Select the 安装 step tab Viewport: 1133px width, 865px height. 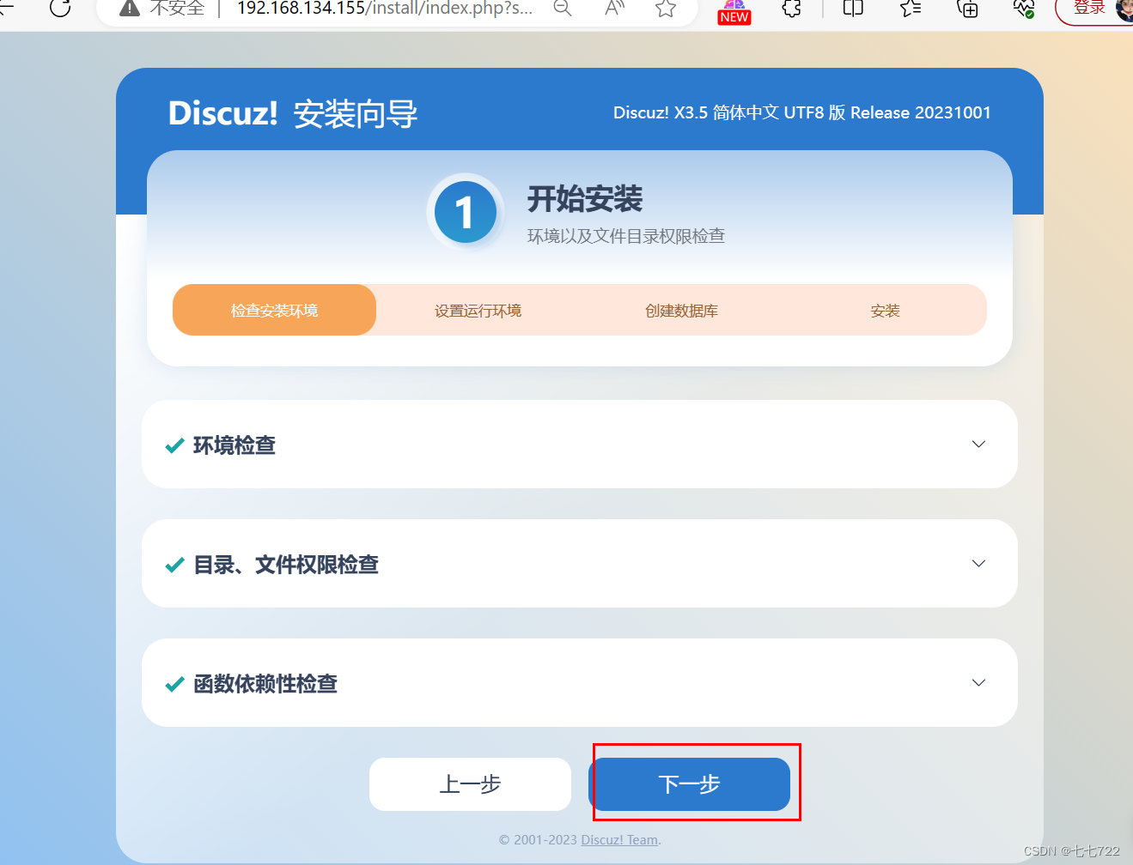click(885, 311)
